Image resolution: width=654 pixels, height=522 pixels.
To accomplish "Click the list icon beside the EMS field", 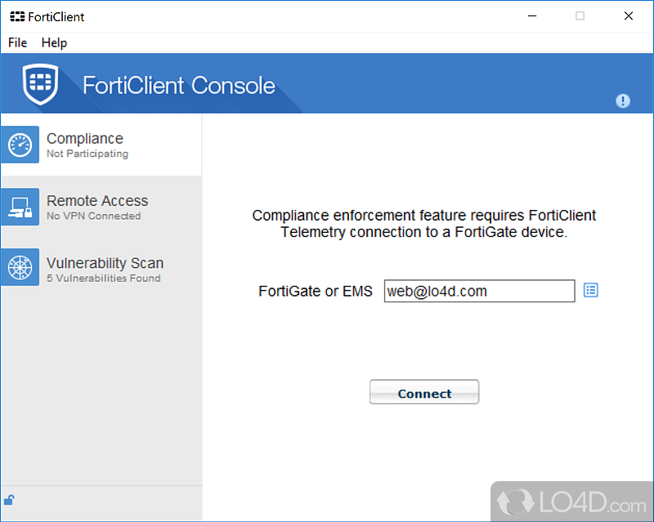I will 591,290.
